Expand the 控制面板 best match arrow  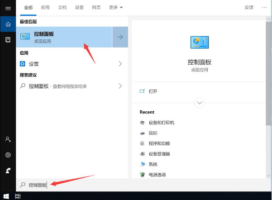(x=120, y=37)
